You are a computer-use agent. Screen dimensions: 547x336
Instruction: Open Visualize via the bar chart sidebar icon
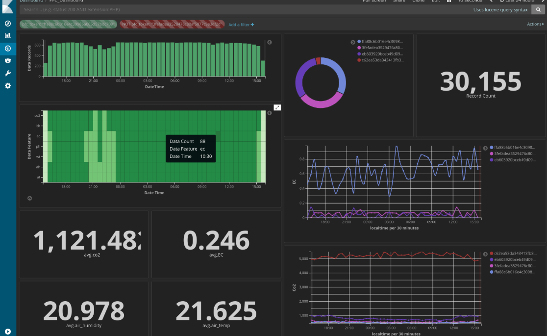point(8,36)
